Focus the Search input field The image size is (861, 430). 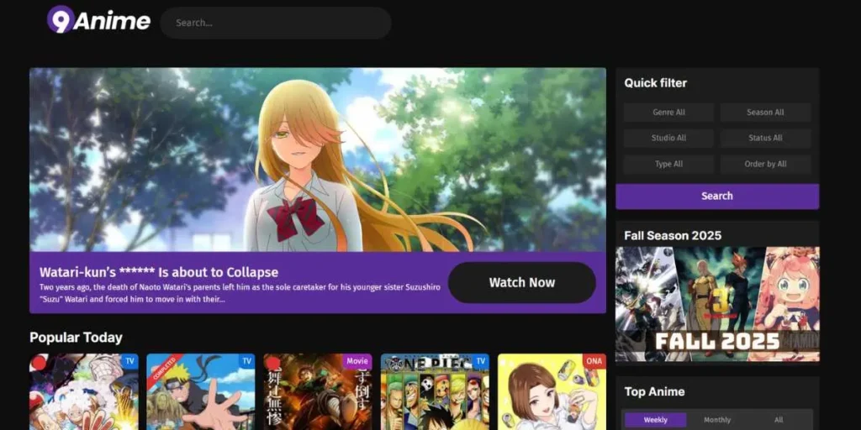(x=276, y=23)
